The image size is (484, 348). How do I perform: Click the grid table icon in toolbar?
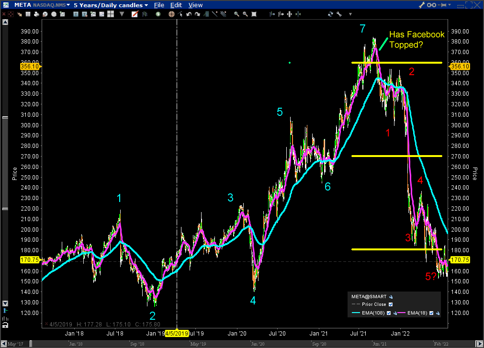(28, 14)
